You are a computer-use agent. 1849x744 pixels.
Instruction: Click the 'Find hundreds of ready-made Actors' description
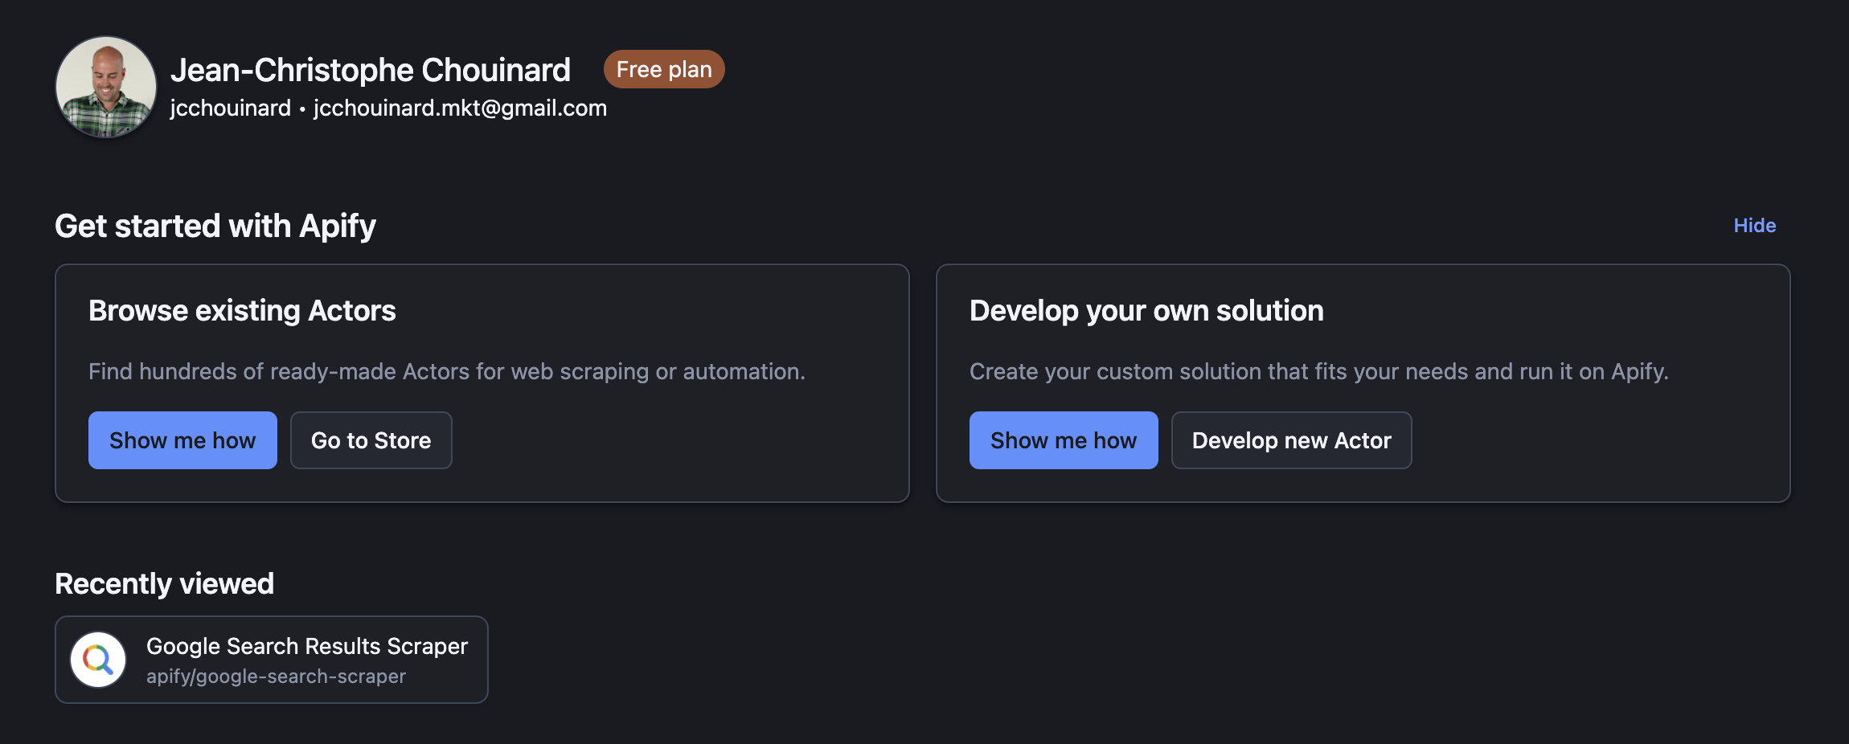(447, 371)
